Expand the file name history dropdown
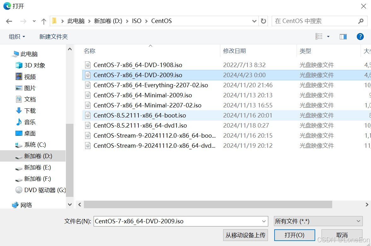371x246 pixels. 264,221
